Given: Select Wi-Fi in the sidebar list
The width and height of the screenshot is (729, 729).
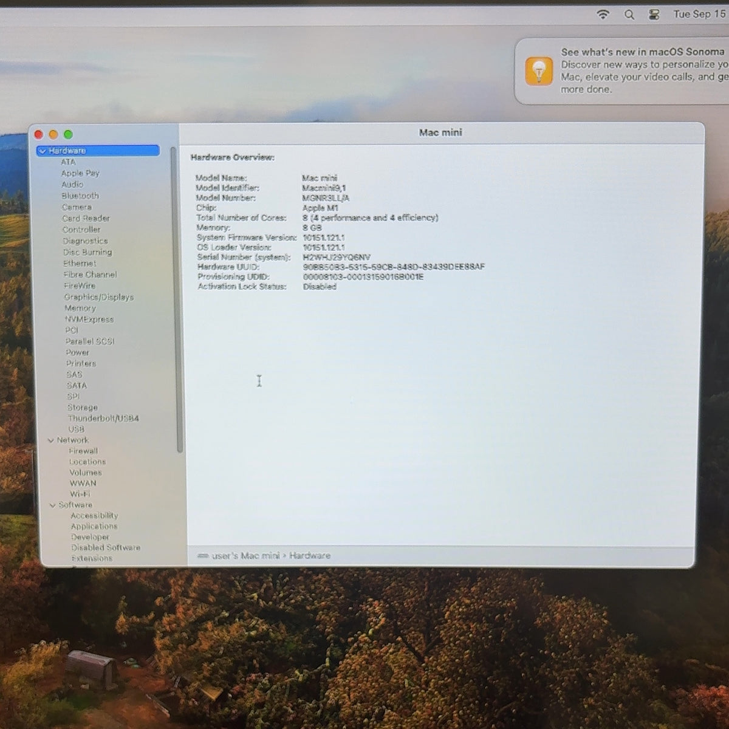Looking at the screenshot, I should click(80, 494).
